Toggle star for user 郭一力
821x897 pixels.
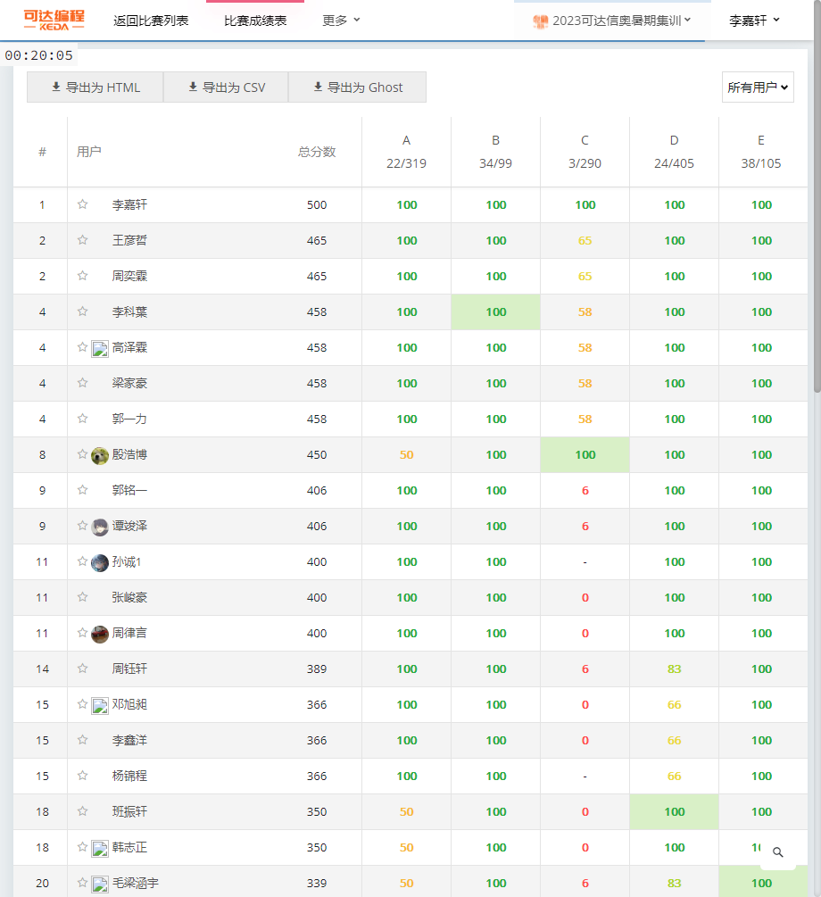point(82,419)
